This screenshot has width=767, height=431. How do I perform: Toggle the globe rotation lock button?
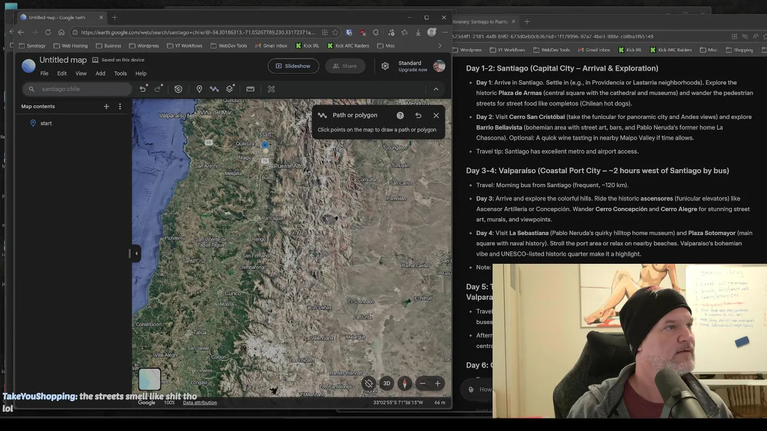point(369,383)
